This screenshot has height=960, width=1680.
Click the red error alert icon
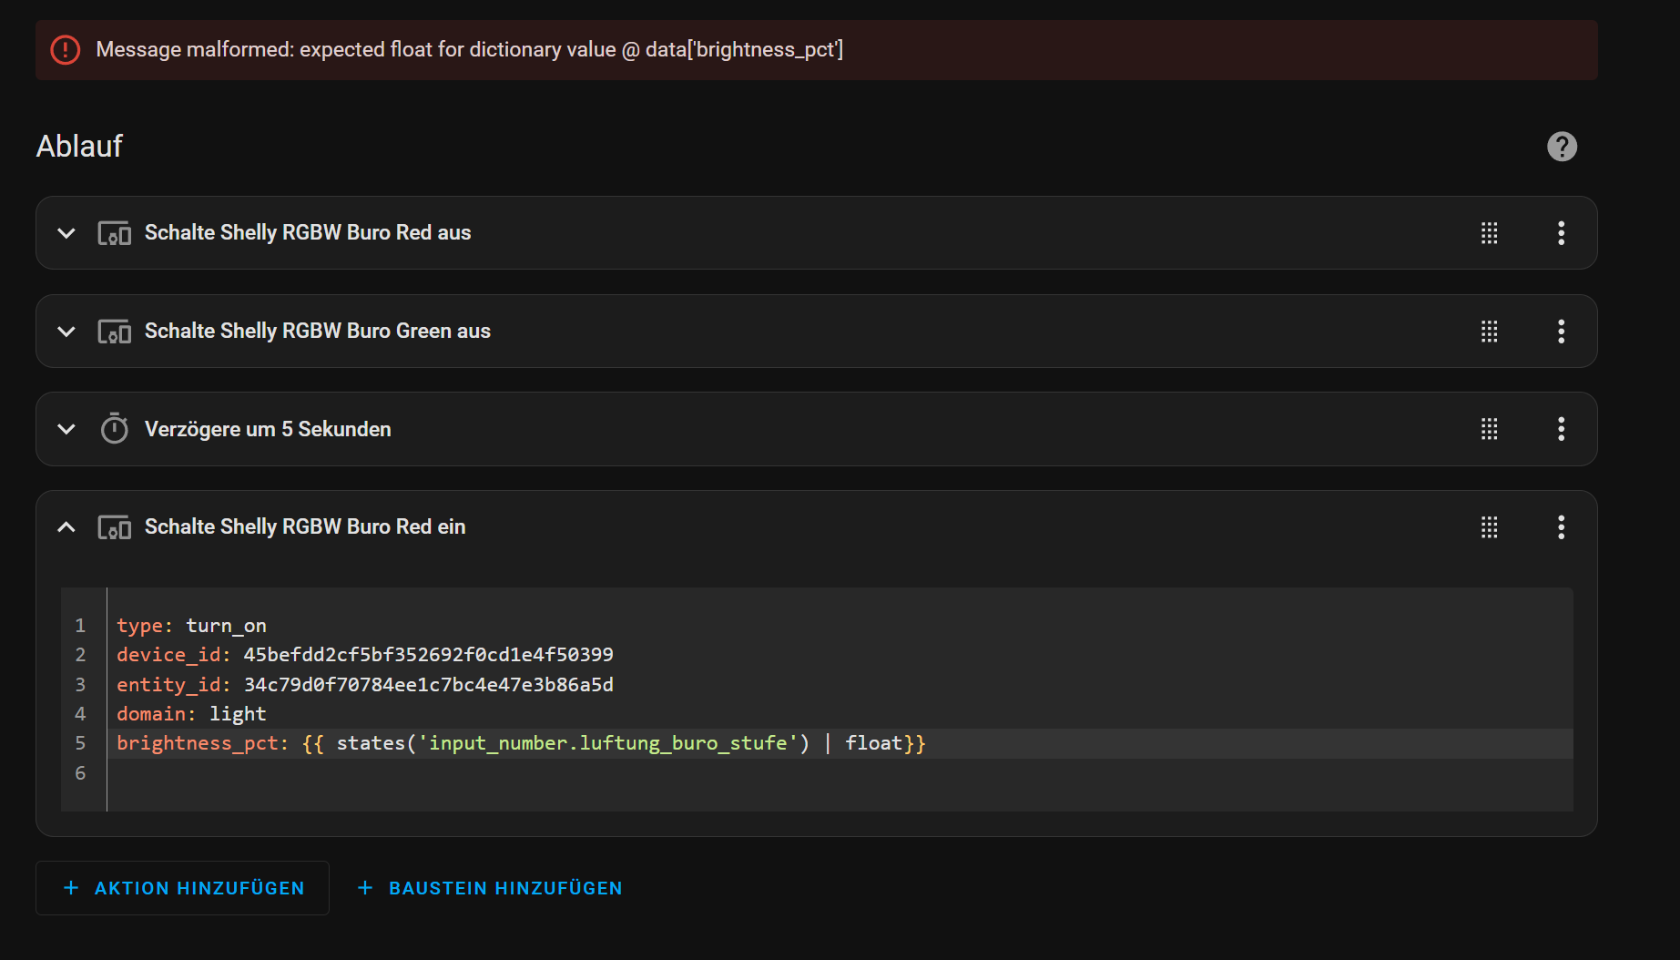[x=66, y=49]
